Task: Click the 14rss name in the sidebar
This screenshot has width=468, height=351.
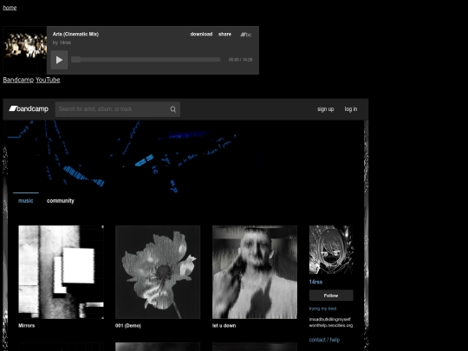Action: click(x=315, y=282)
